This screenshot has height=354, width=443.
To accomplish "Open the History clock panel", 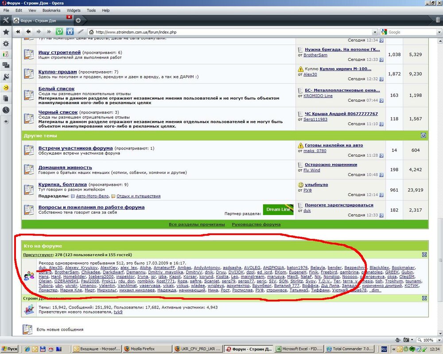I will (6, 110).
